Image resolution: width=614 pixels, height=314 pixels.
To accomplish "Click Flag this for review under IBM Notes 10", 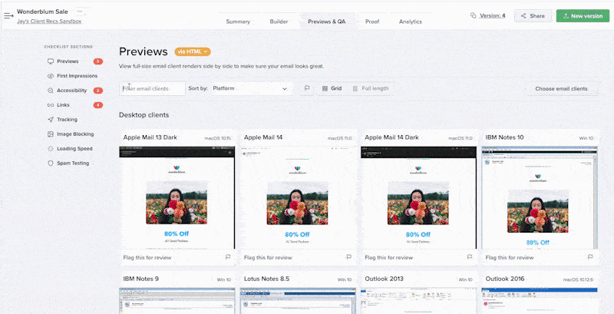I will coord(510,258).
